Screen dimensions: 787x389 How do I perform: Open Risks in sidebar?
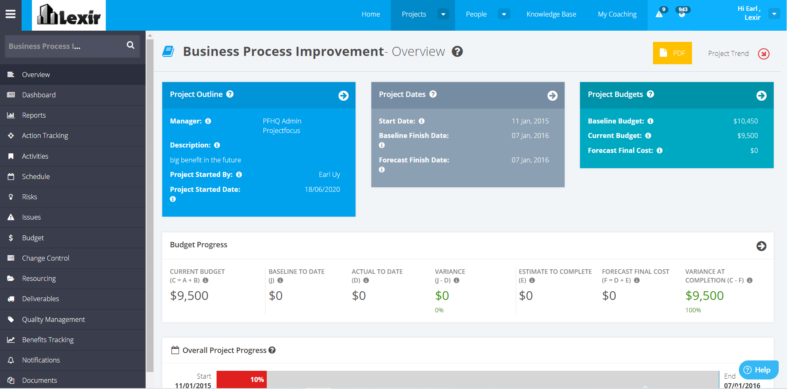[73, 197]
